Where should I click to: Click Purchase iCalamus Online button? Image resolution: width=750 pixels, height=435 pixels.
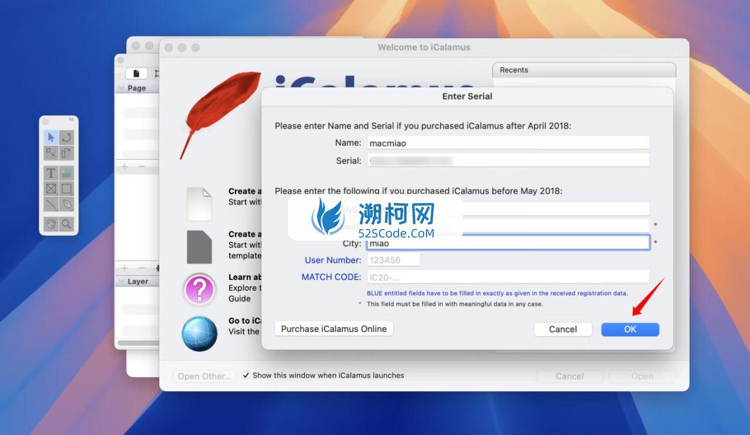pyautogui.click(x=334, y=328)
